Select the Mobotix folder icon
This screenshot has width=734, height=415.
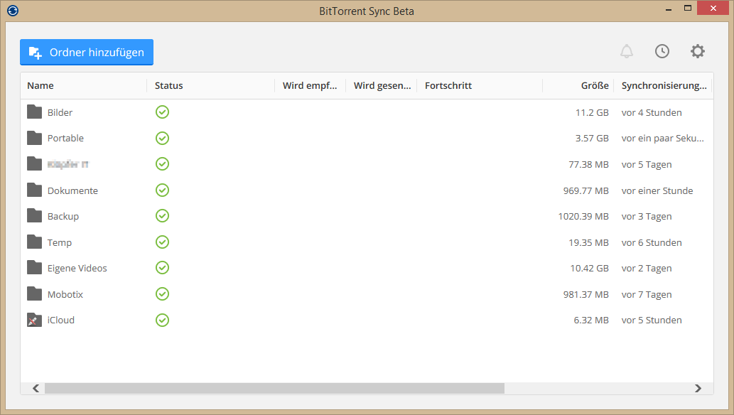[x=34, y=293]
